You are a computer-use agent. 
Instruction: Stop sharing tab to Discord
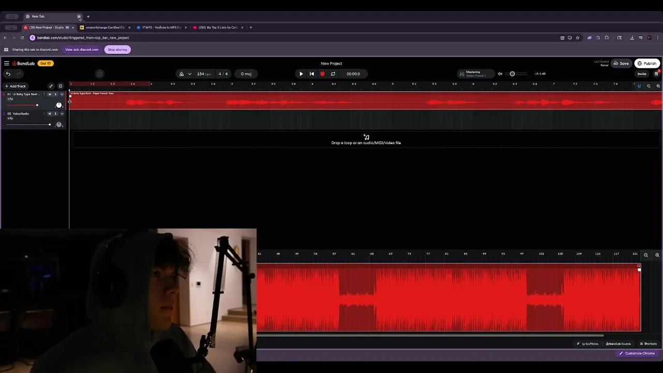[x=118, y=50]
